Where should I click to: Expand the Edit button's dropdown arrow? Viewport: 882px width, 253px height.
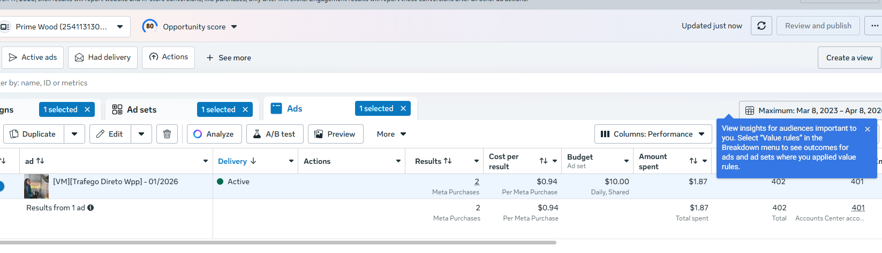pos(141,134)
